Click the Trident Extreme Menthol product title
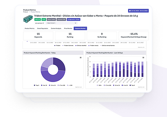Screen dimensions: 167x117 (x=86, y=16)
